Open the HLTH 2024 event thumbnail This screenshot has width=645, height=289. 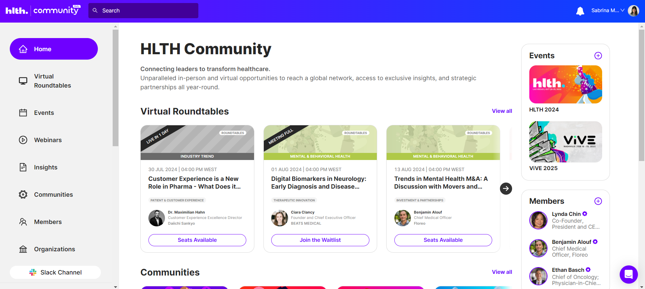[565, 85]
